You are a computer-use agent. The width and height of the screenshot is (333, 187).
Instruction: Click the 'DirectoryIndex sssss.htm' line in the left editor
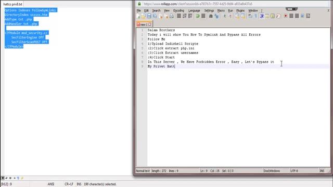tap(27, 15)
